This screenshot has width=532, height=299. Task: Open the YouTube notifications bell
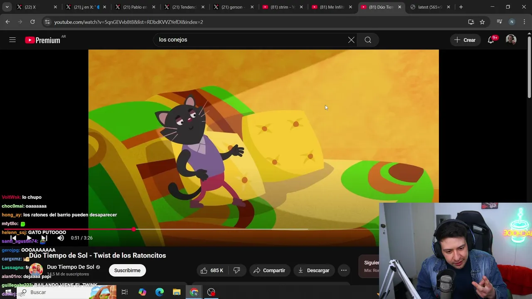491,40
